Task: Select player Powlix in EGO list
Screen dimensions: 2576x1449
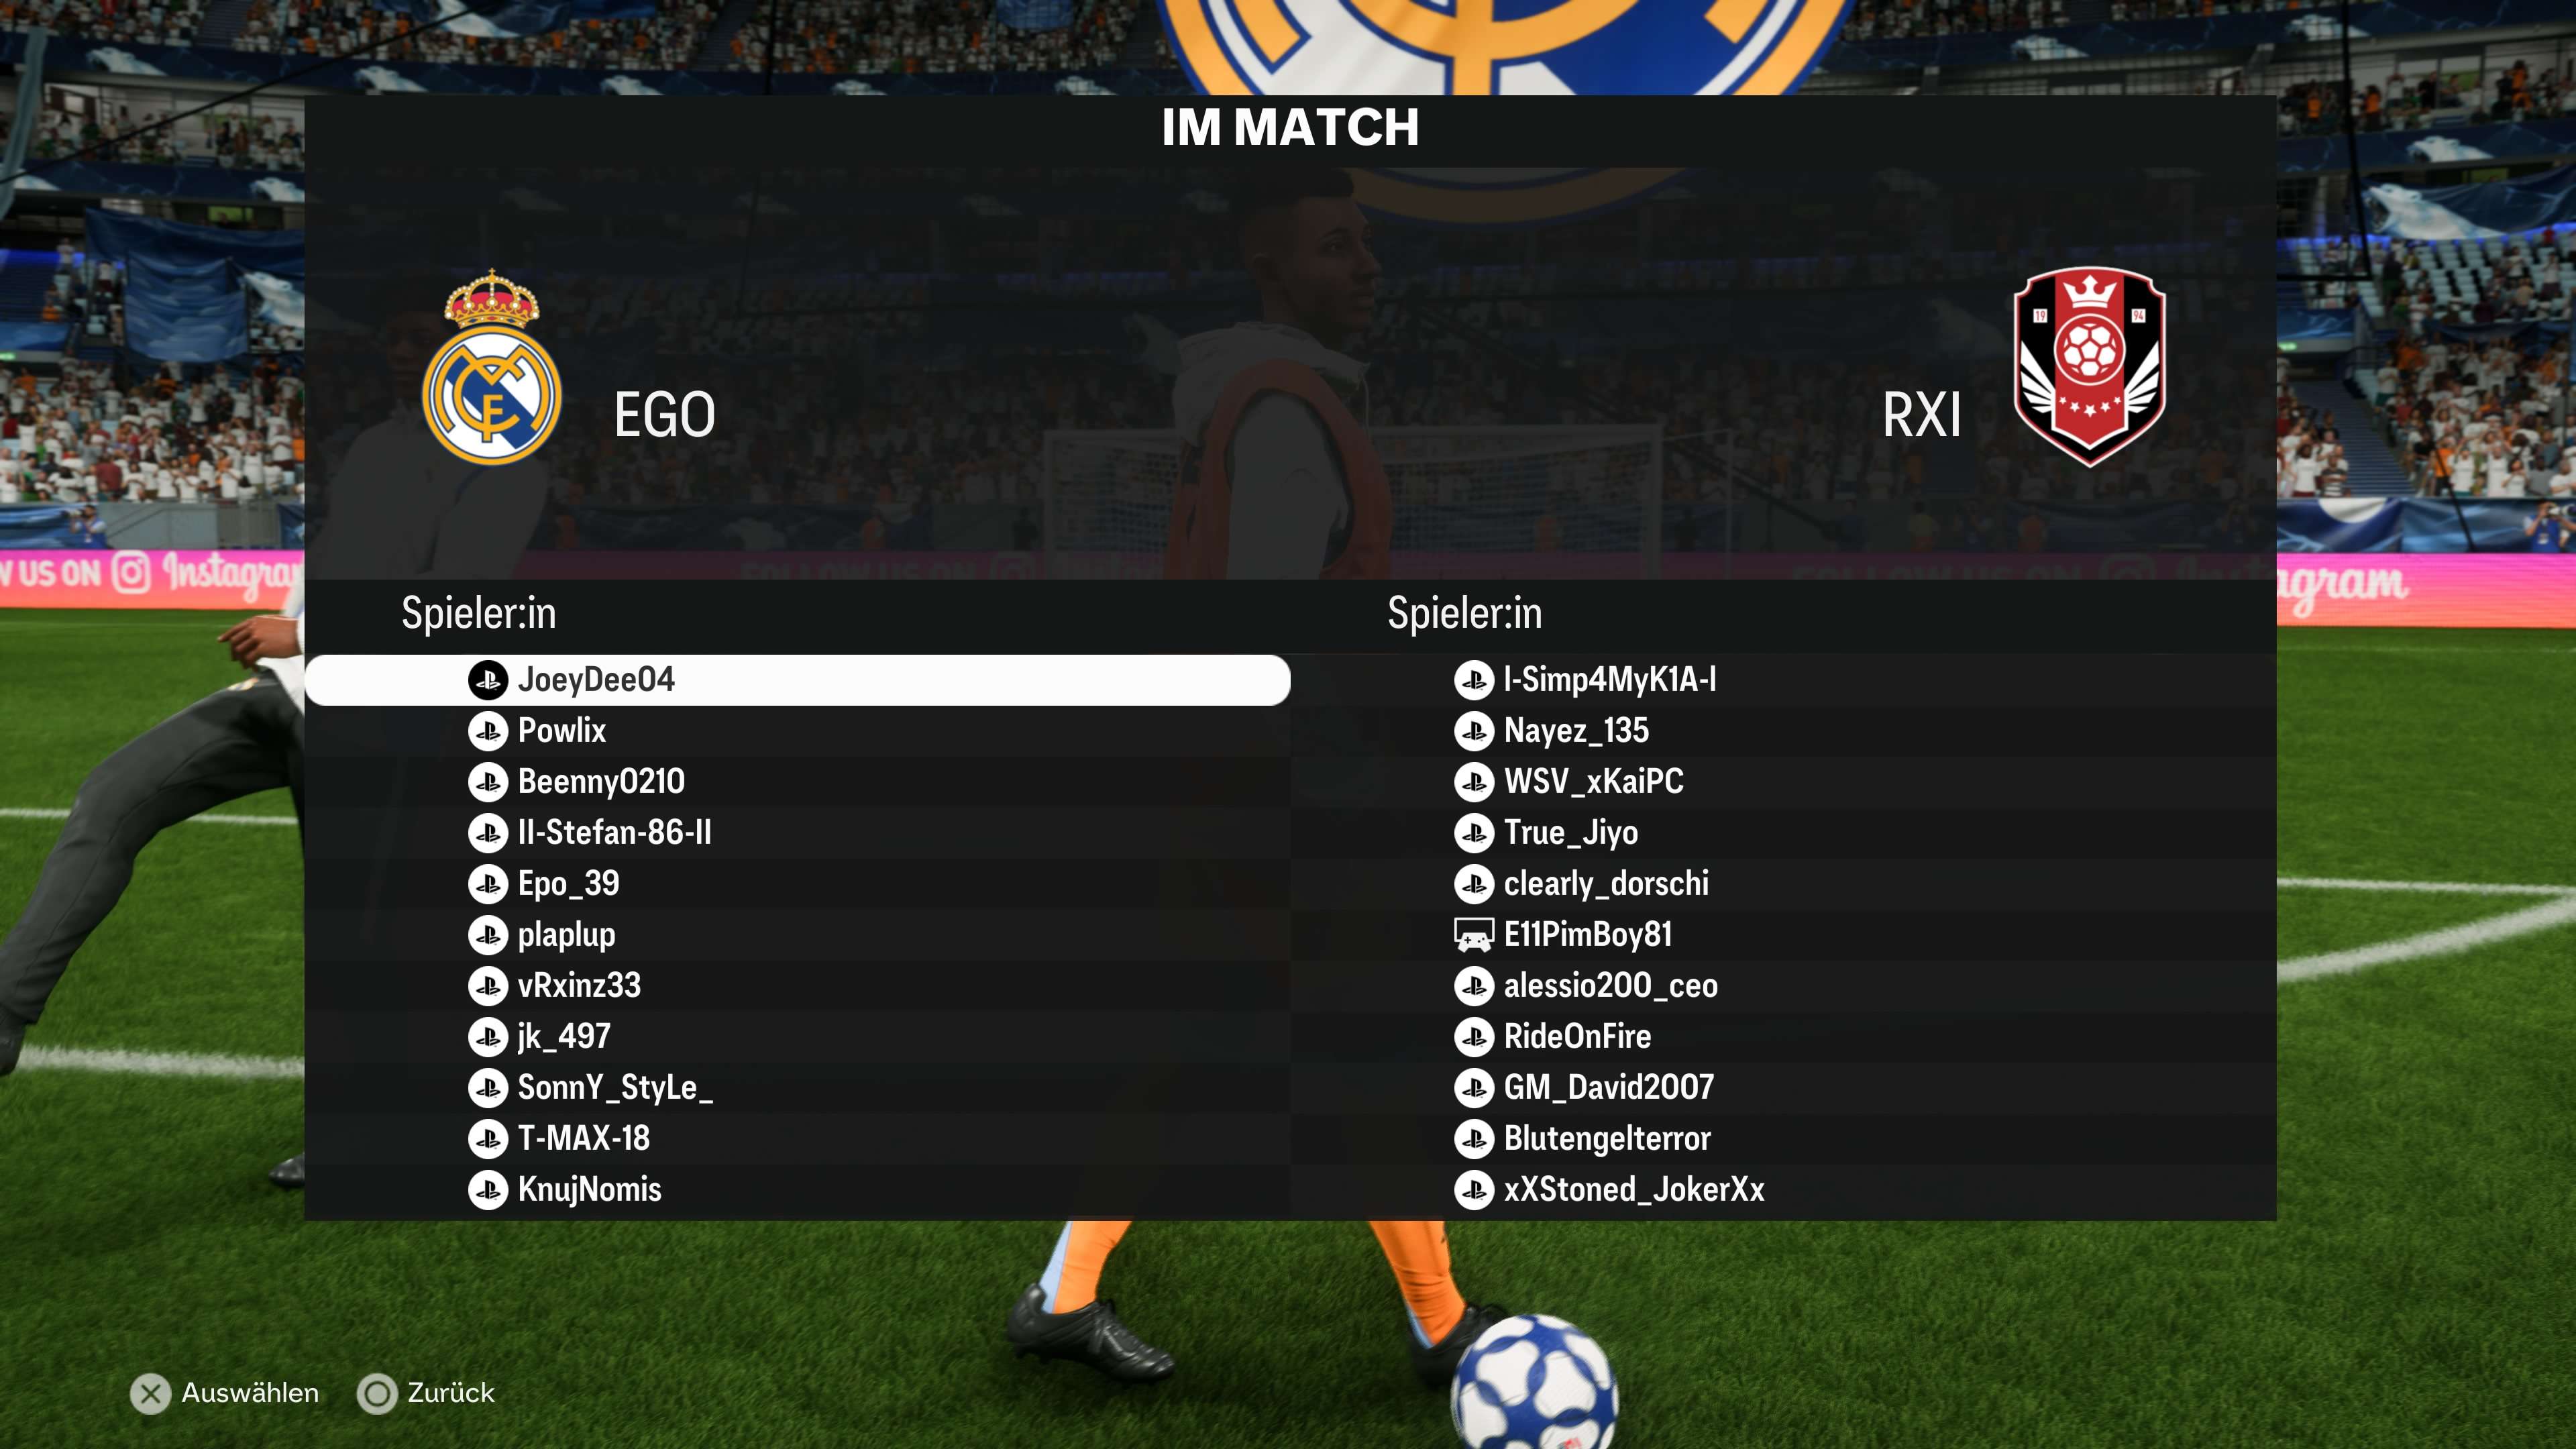Action: [x=797, y=731]
